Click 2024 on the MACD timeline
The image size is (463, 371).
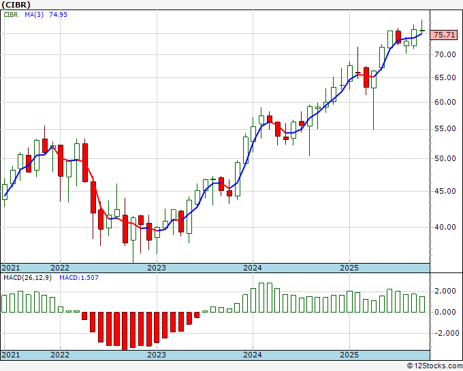coord(253,355)
